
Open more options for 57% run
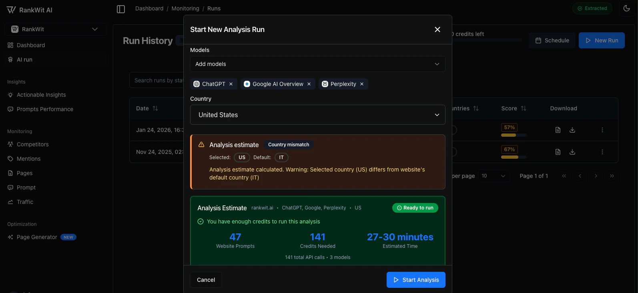[x=602, y=130]
